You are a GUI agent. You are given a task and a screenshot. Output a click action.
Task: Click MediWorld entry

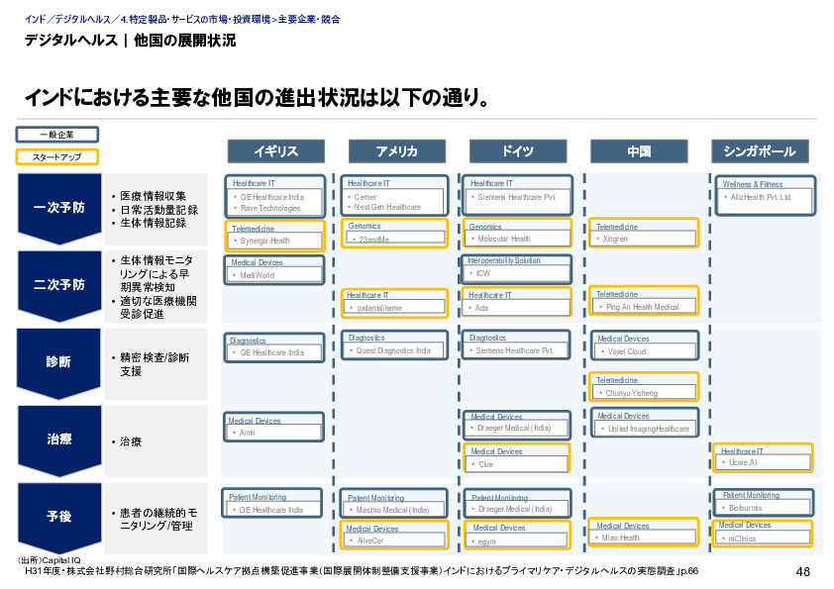tap(257, 275)
